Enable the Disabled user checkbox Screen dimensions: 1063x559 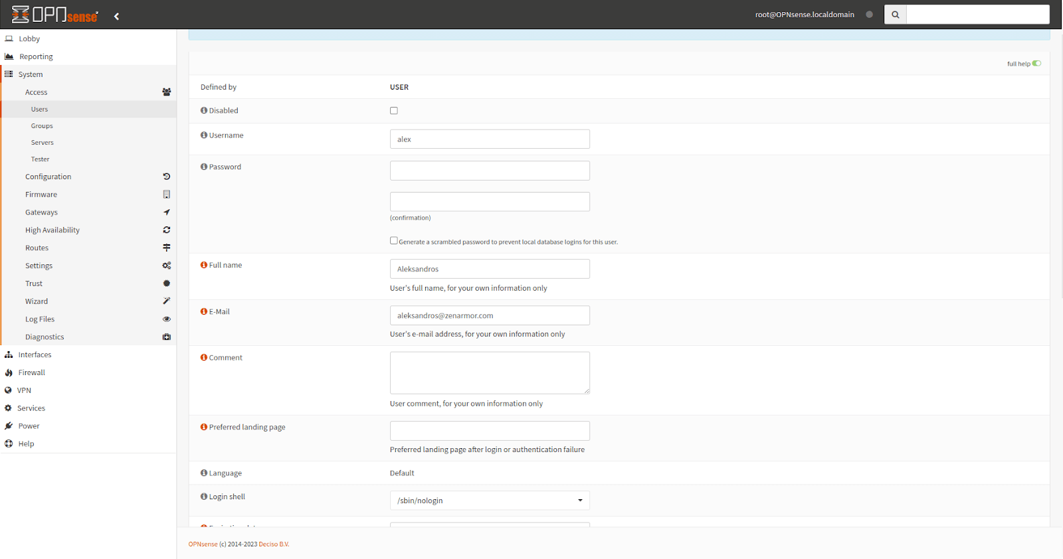coord(394,111)
